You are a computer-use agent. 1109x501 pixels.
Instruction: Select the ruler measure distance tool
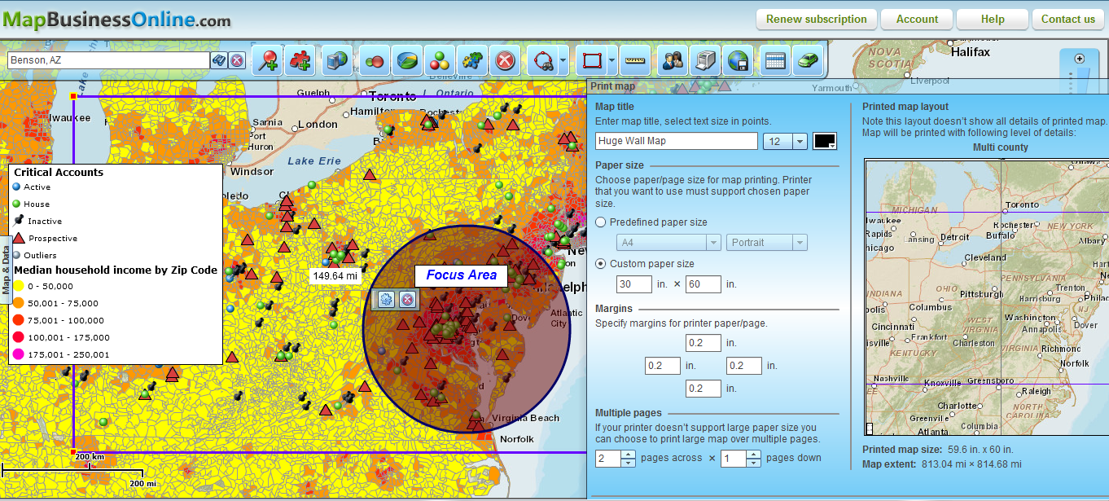click(x=634, y=60)
